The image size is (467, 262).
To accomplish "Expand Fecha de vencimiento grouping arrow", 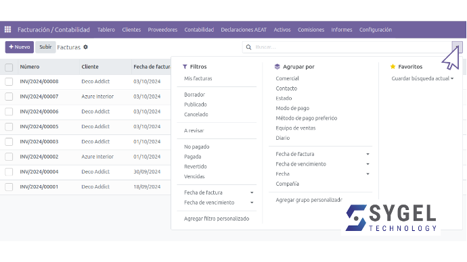I will pos(368,164).
